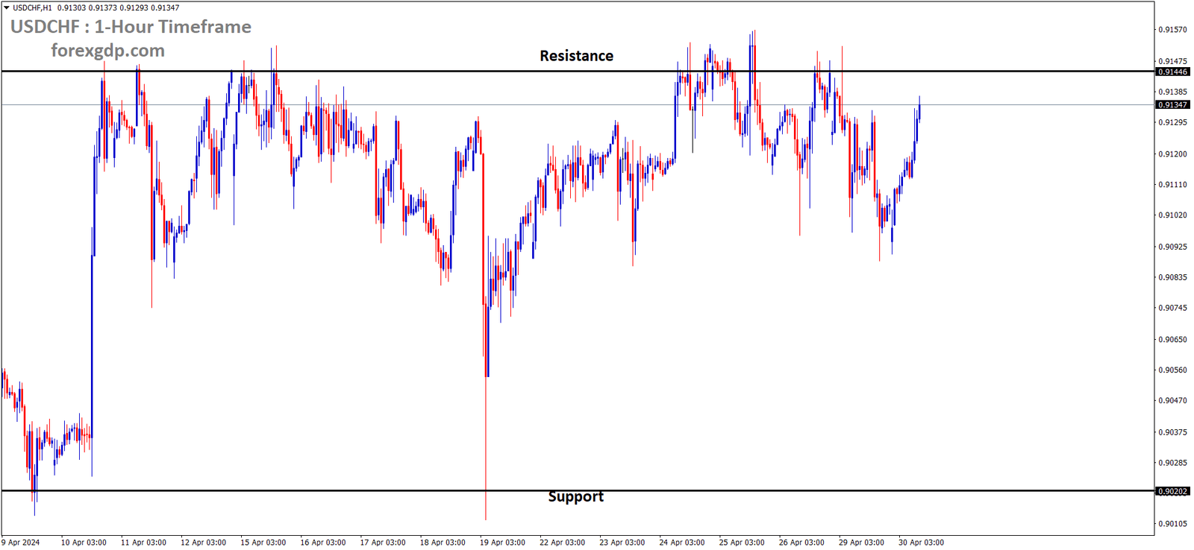Click the 24 Apr 03:00 time label
1194x550 pixels.
tap(682, 543)
